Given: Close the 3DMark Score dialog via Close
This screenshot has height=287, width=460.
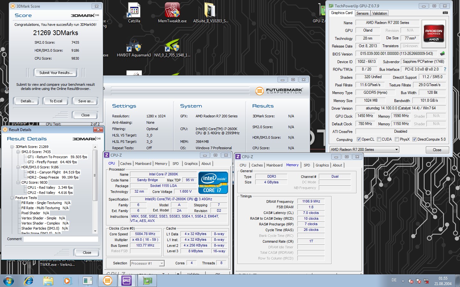Looking at the screenshot, I should (85, 115).
